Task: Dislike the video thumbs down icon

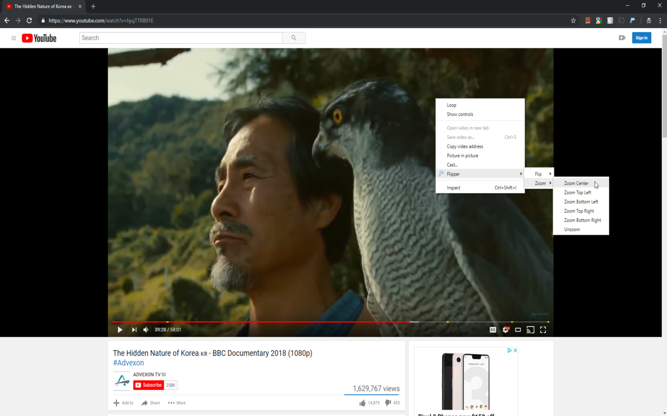Action: click(x=388, y=403)
